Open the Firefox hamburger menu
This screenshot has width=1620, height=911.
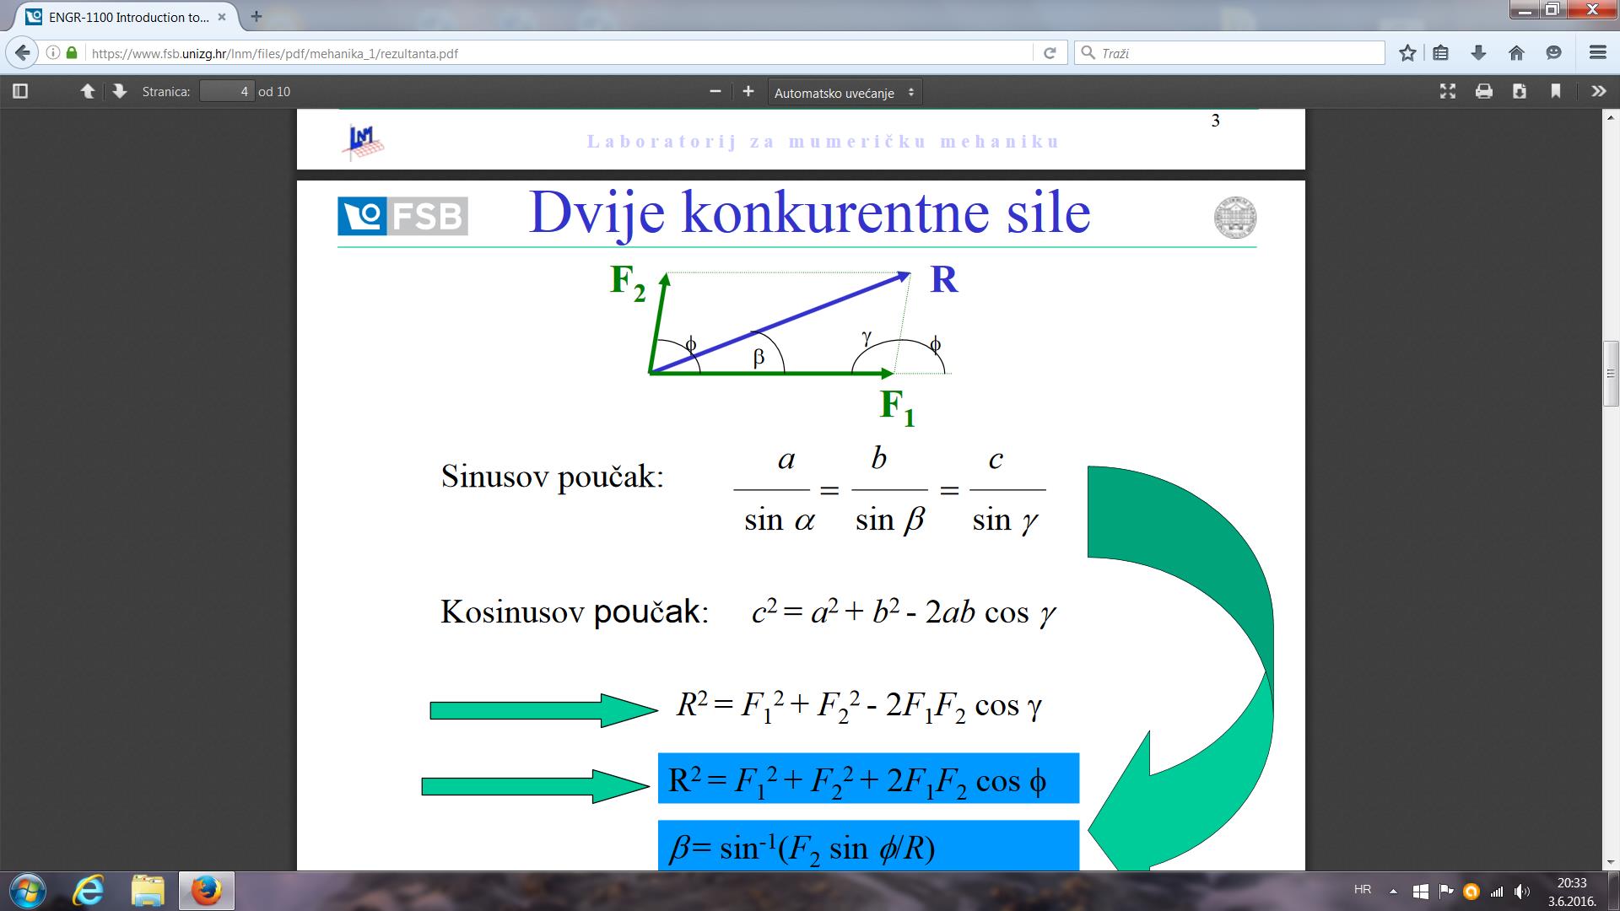pyautogui.click(x=1597, y=53)
